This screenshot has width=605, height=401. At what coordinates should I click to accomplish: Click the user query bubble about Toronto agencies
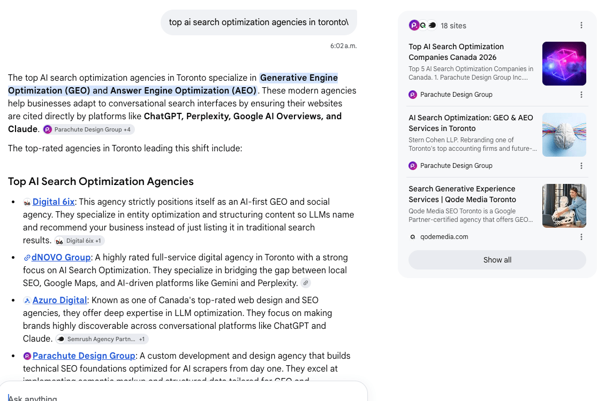(259, 22)
